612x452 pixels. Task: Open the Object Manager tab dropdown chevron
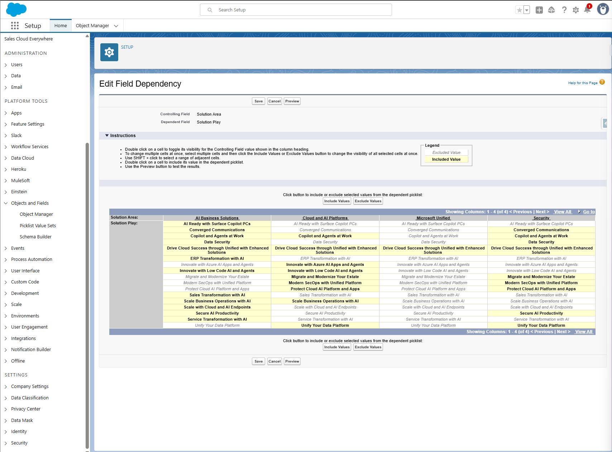point(116,26)
